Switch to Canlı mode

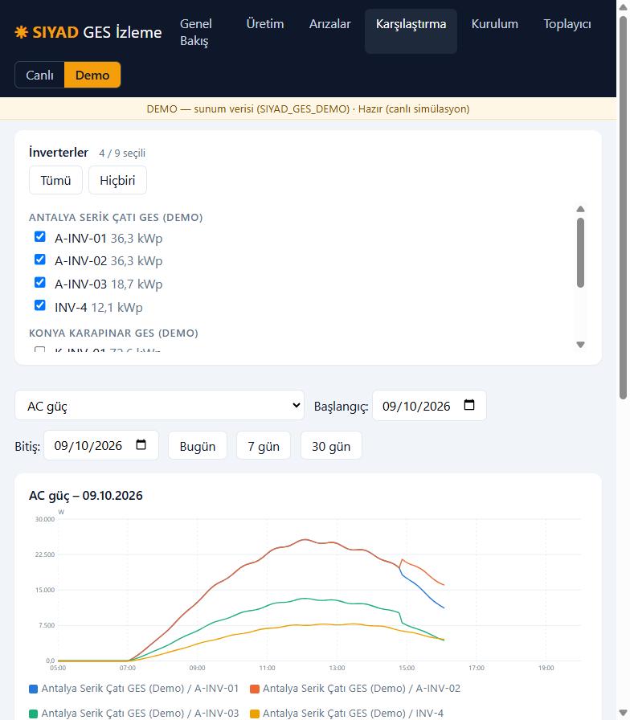coord(39,75)
